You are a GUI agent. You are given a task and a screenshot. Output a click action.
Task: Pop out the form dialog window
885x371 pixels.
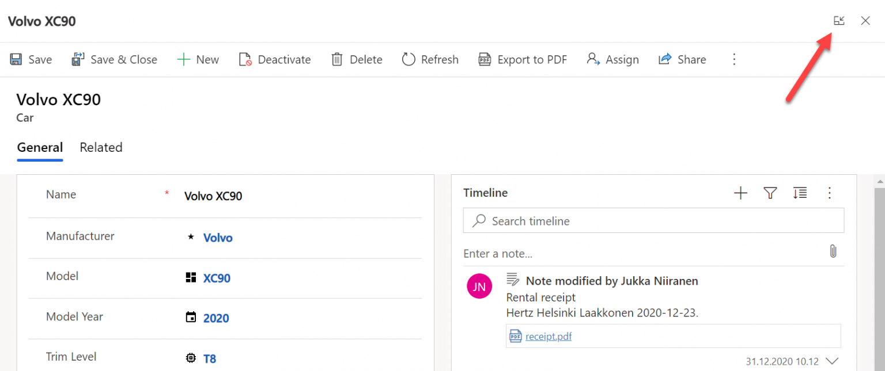(839, 21)
